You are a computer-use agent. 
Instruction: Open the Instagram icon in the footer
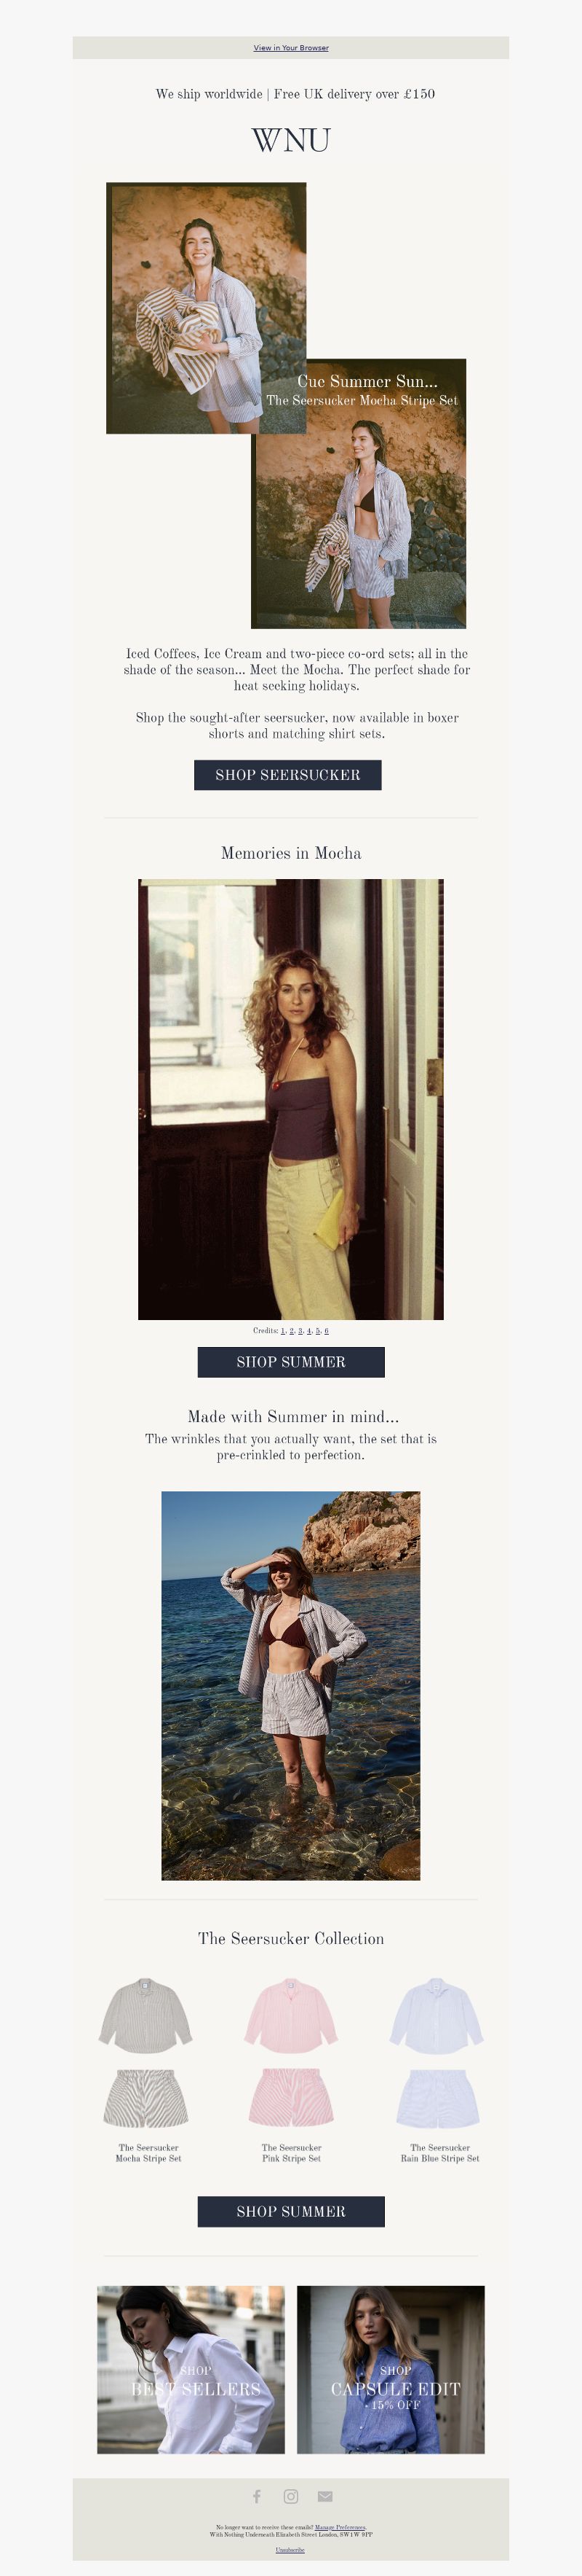pyautogui.click(x=290, y=2496)
